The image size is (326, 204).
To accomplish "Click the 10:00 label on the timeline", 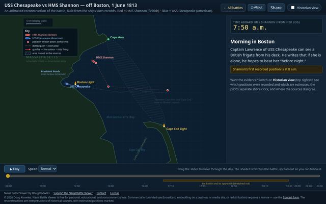I will coord(43,186).
